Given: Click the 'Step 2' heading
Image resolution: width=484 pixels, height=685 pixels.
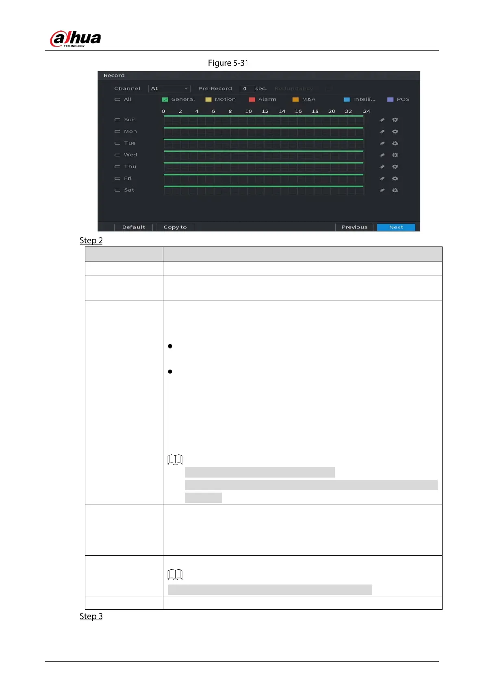Looking at the screenshot, I should point(91,240).
